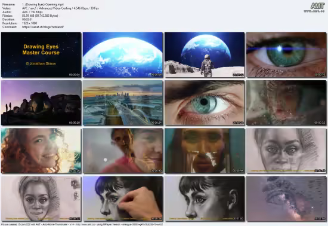Image resolution: width=328 pixels, height=226 pixels.
Task: Click the 'Drawing Eyes Master Course' title text
Action: (x=41, y=50)
